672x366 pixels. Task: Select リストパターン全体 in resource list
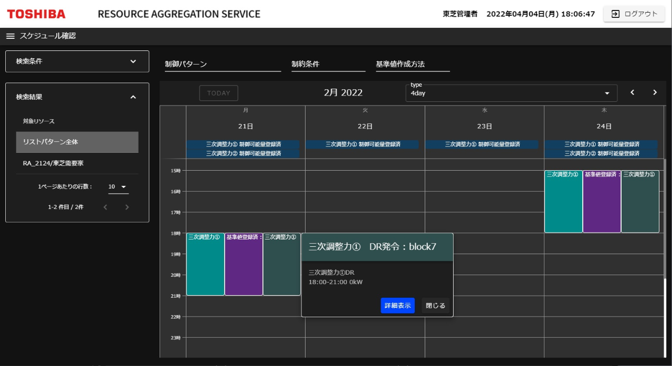pyautogui.click(x=77, y=142)
